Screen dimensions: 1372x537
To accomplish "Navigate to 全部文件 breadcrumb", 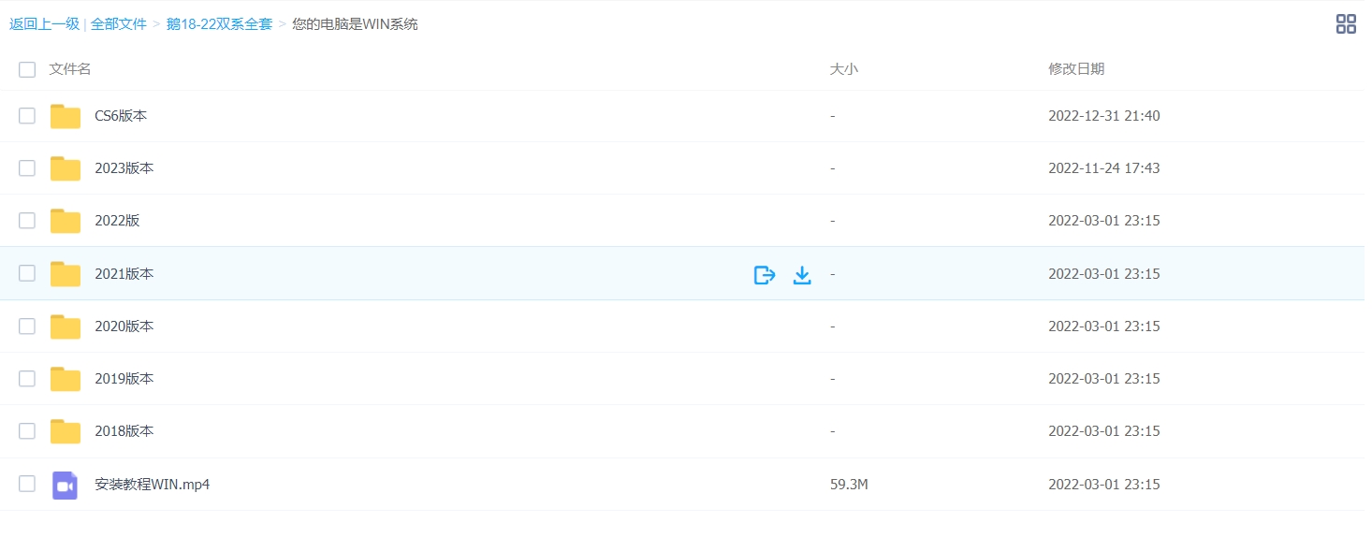I will click(119, 24).
